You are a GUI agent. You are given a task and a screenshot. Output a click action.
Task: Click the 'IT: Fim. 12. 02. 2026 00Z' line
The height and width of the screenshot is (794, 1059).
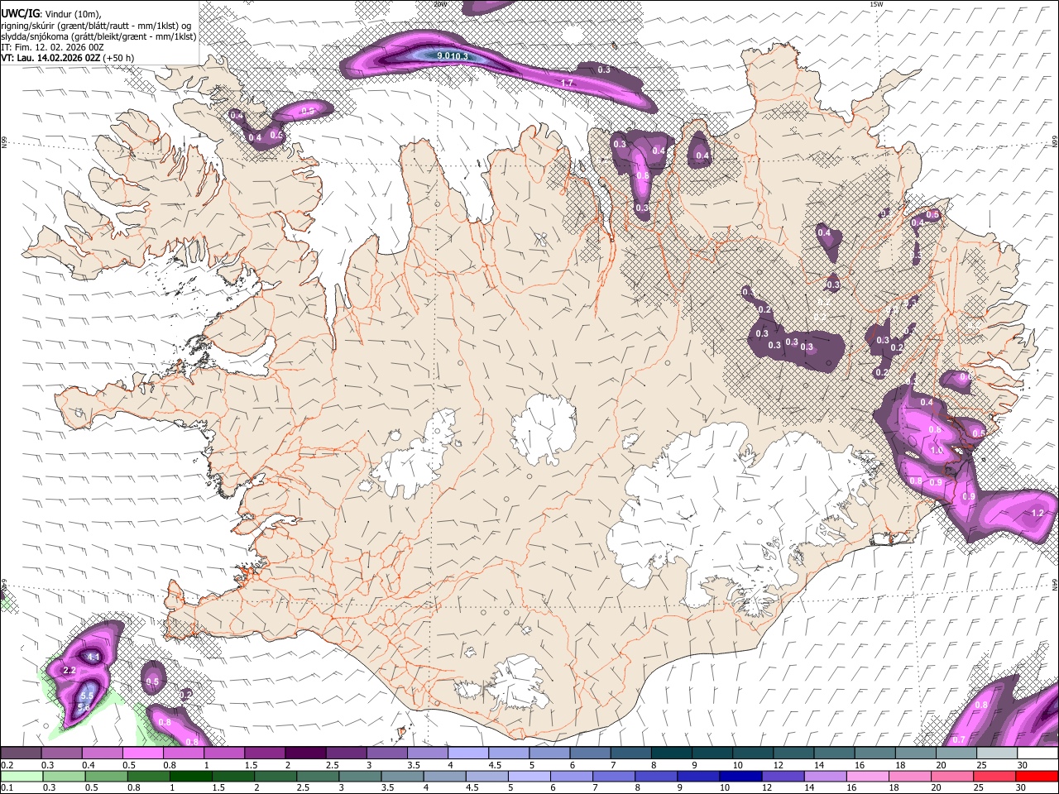[52, 47]
